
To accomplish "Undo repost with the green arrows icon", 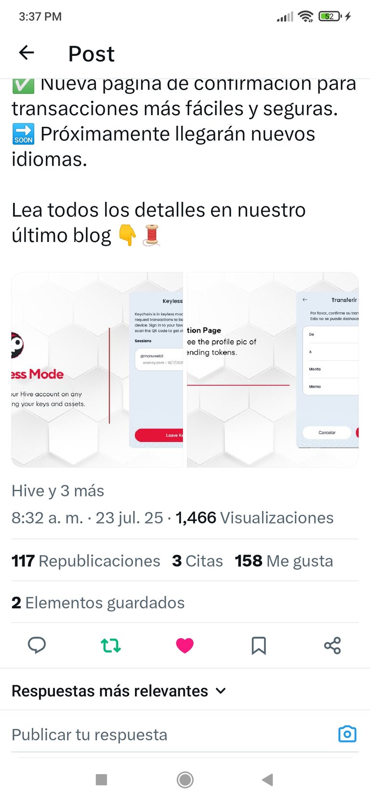I will (x=111, y=645).
